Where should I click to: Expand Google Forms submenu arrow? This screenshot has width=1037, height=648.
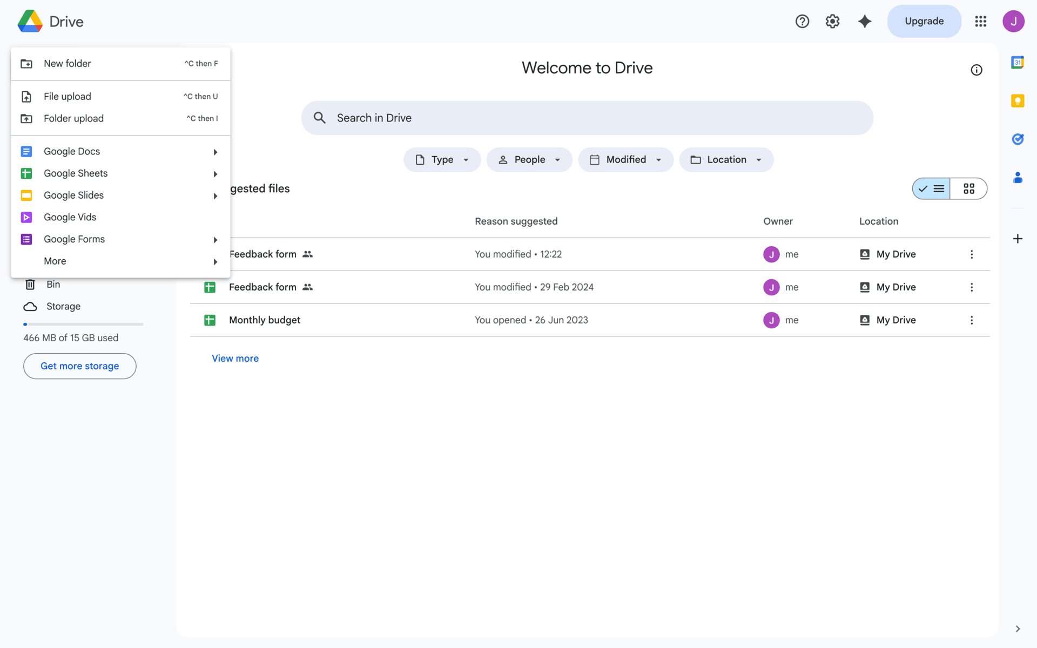[216, 240]
